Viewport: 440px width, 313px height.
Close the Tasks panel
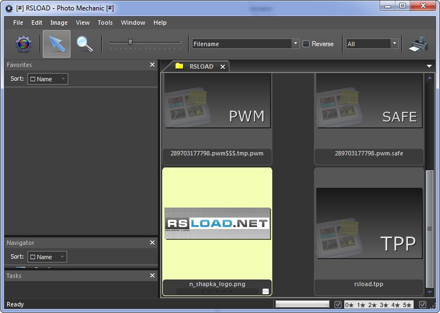point(152,276)
